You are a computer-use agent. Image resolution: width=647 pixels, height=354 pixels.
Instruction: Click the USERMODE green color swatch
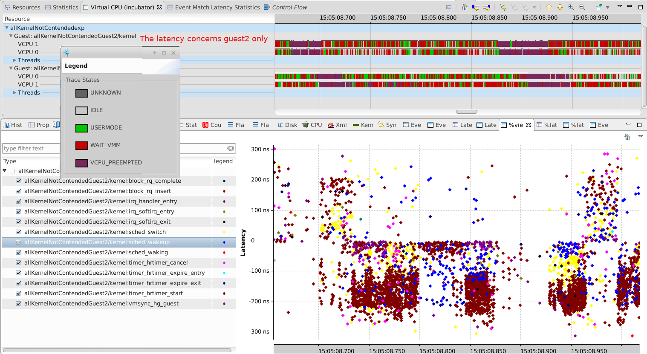pyautogui.click(x=81, y=128)
